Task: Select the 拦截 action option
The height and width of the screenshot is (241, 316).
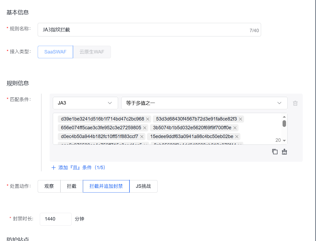Action: pyautogui.click(x=71, y=186)
